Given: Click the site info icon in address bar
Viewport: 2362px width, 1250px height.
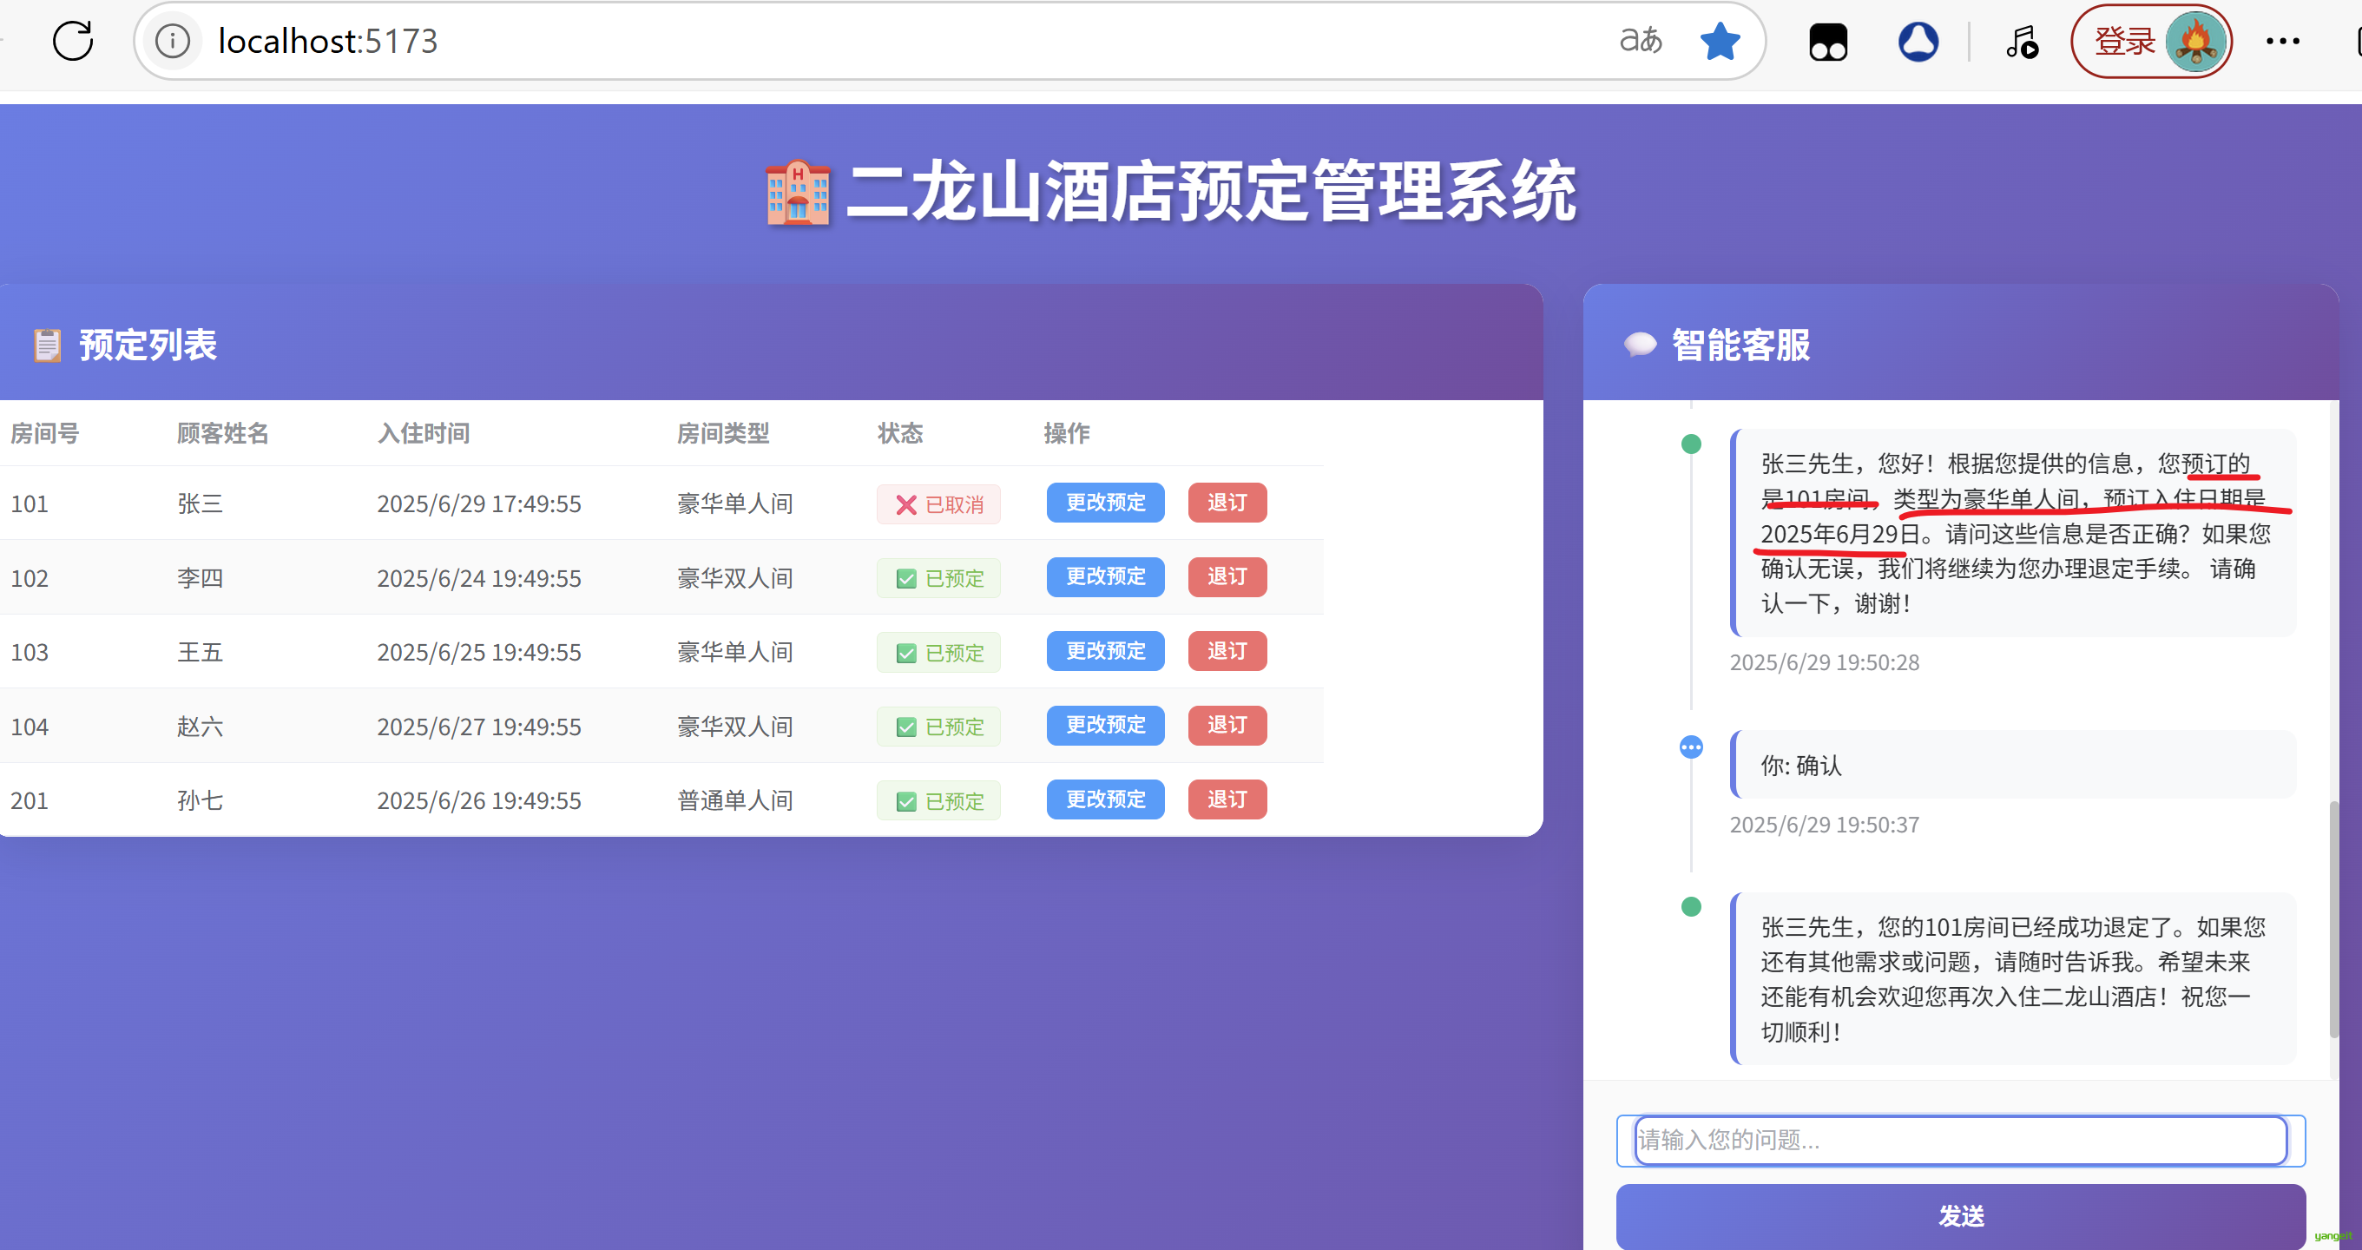Looking at the screenshot, I should pyautogui.click(x=173, y=42).
